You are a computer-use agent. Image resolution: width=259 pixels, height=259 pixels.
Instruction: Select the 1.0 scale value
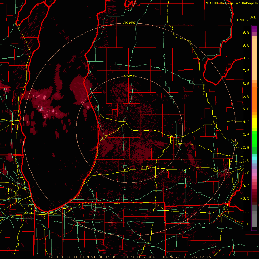[x=246, y=173]
